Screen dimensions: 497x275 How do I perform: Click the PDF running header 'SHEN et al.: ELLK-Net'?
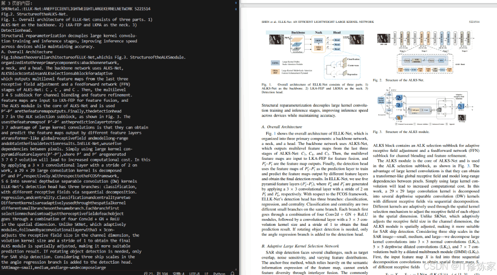(x=317, y=22)
